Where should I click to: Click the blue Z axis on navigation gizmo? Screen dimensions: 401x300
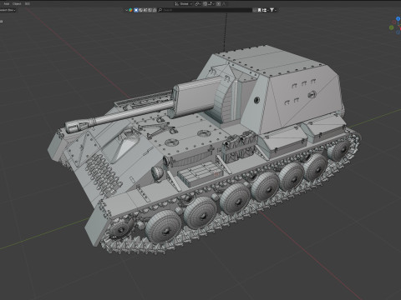pos(398,18)
